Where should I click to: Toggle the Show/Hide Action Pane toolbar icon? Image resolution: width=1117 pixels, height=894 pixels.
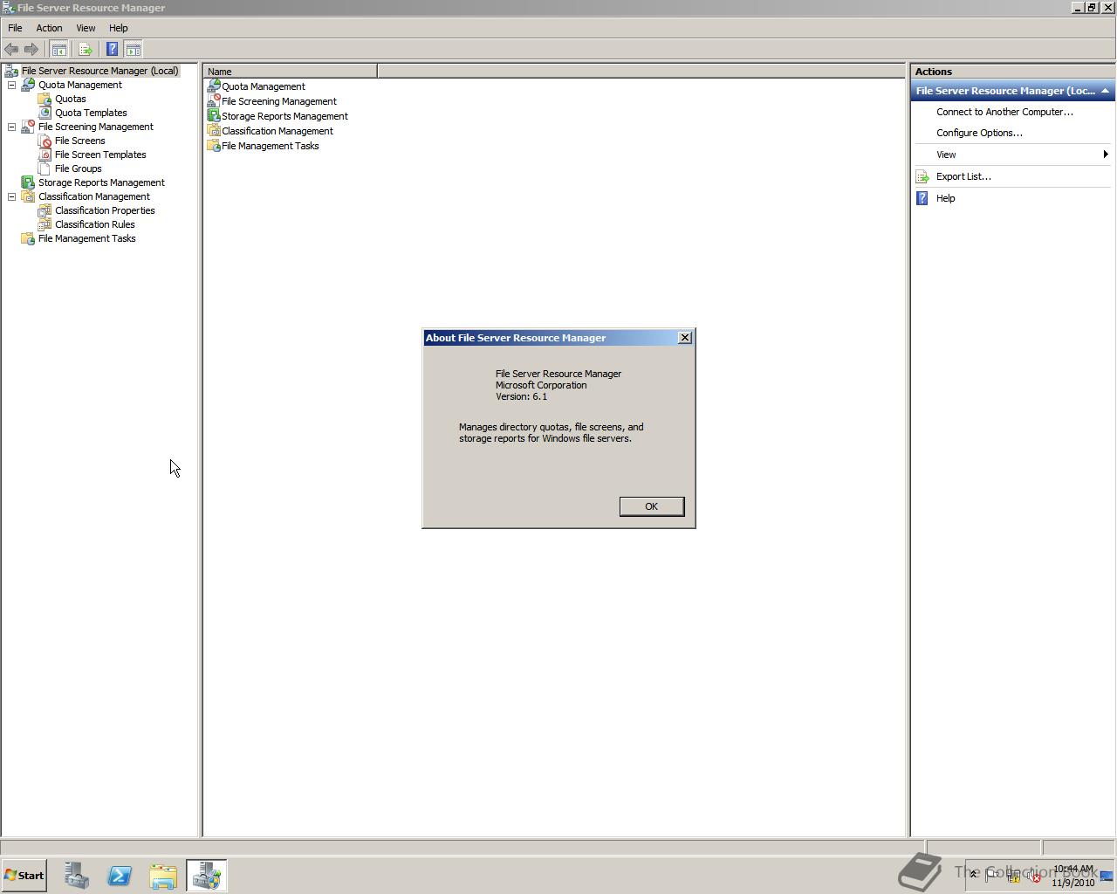point(134,50)
